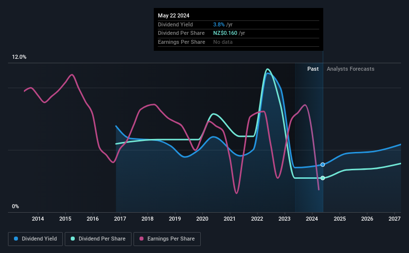Click the blue Dividend Yield legend dot

[16, 239]
